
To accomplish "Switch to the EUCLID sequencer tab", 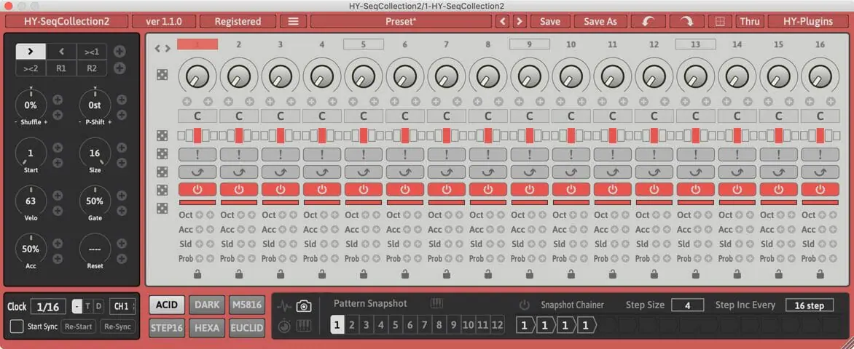I will tap(248, 327).
